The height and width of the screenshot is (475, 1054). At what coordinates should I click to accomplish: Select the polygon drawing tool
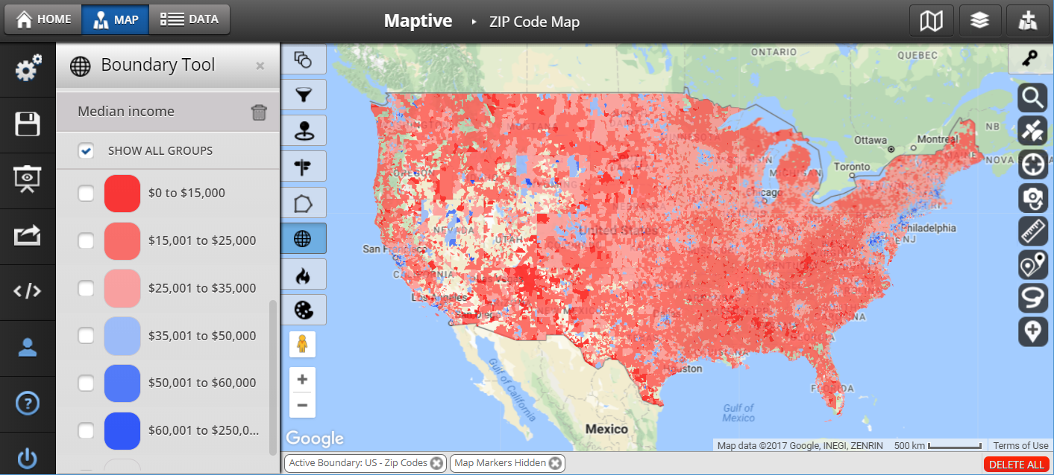pos(303,203)
